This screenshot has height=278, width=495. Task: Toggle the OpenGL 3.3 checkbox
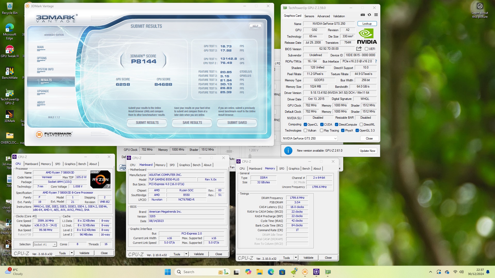coord(357,131)
